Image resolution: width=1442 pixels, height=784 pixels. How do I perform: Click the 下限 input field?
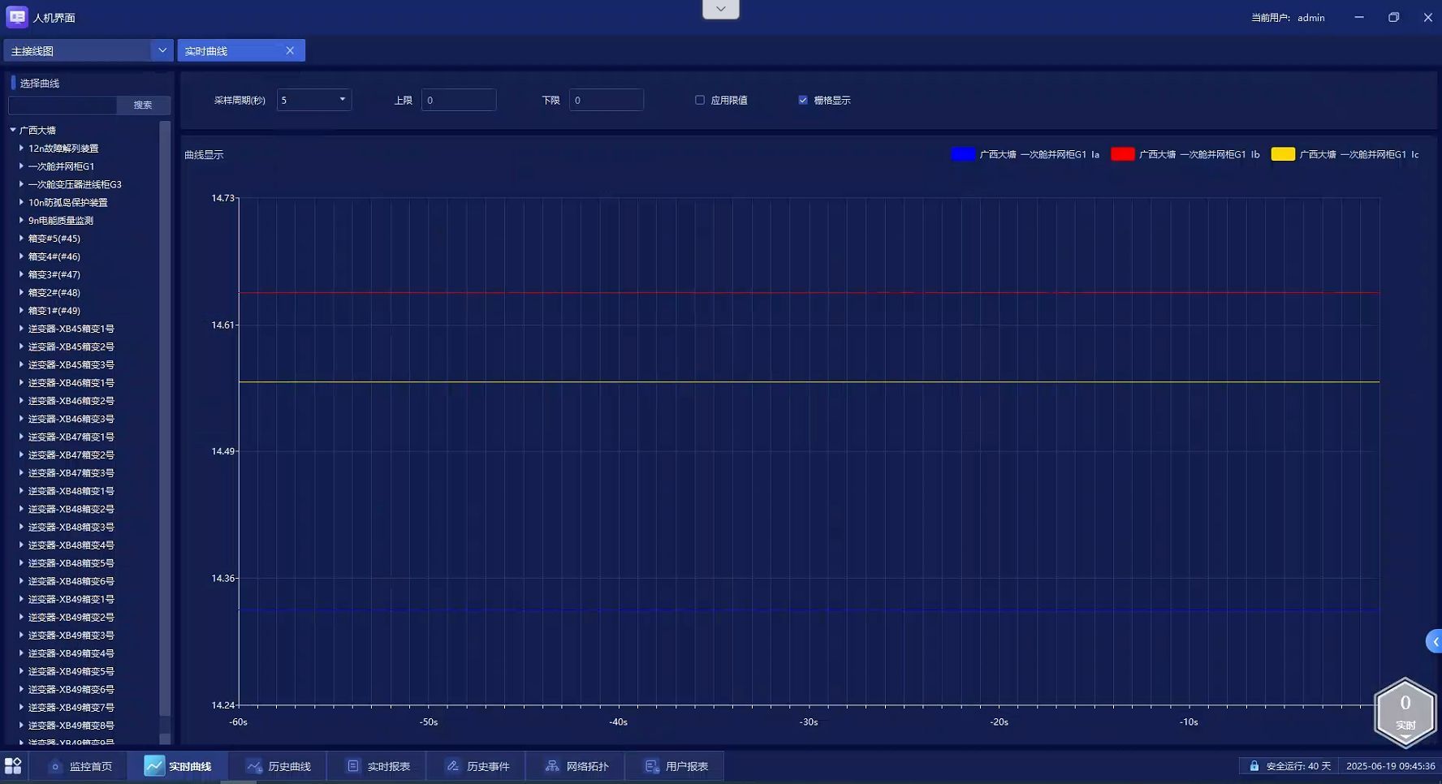pyautogui.click(x=607, y=100)
